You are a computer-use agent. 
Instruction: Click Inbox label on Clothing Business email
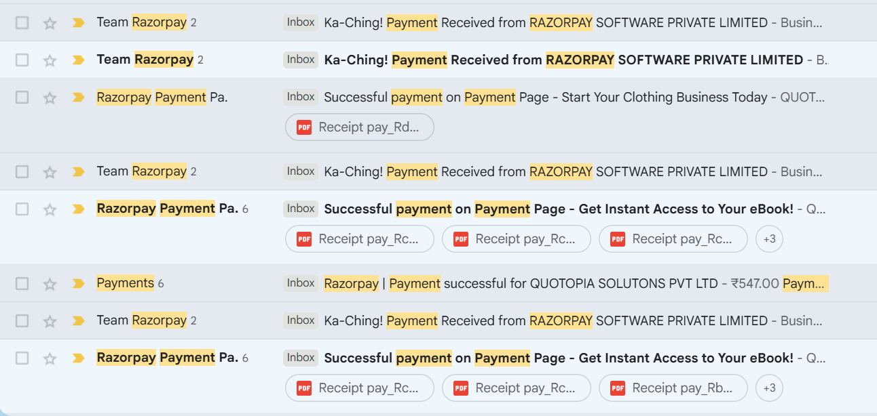(x=301, y=97)
